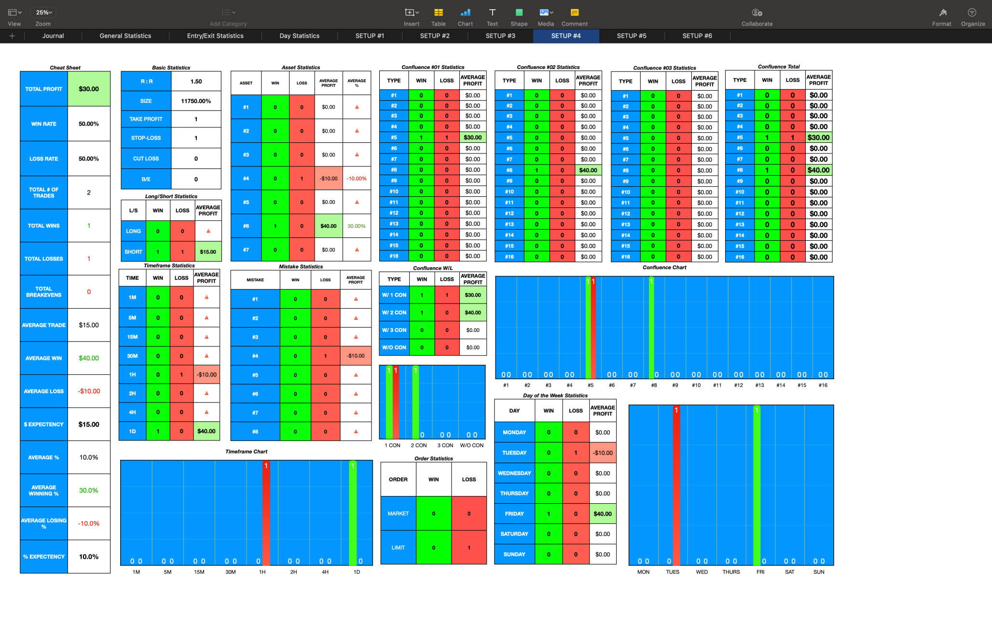
Task: Expand the Media dropdown arrow
Action: pos(551,13)
